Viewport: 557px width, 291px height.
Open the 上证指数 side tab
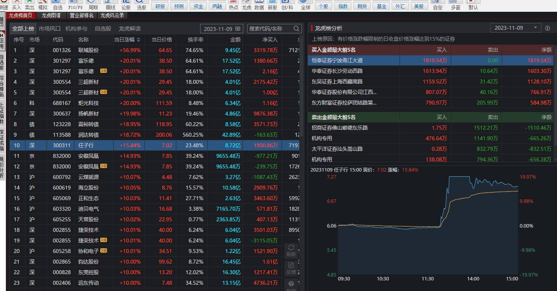click(x=2, y=113)
